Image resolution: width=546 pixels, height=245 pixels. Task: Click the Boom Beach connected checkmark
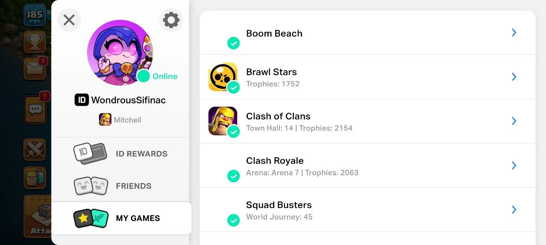233,43
